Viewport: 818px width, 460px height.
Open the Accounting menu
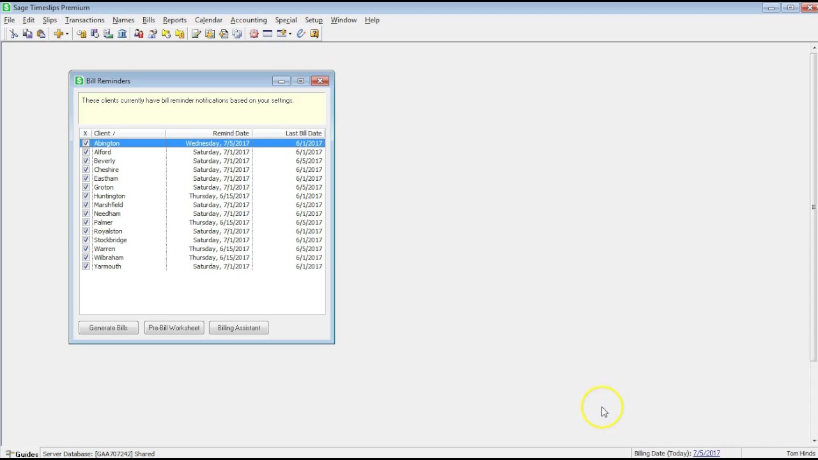(249, 20)
